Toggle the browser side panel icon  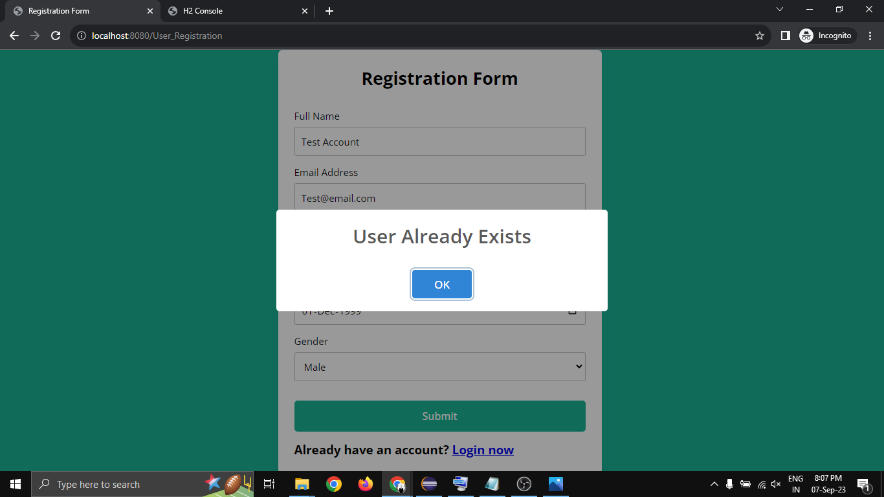coord(785,36)
